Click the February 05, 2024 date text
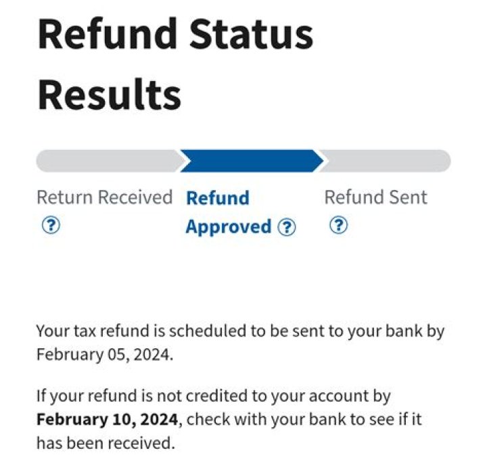The width and height of the screenshot is (487, 457). (x=104, y=354)
